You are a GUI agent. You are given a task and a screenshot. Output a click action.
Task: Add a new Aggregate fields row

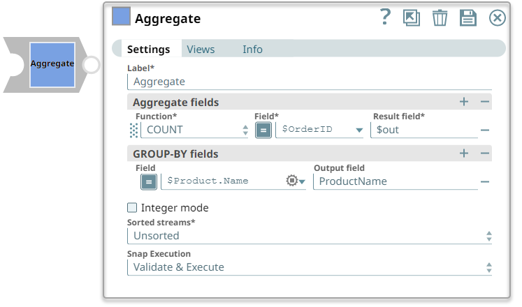[464, 102]
